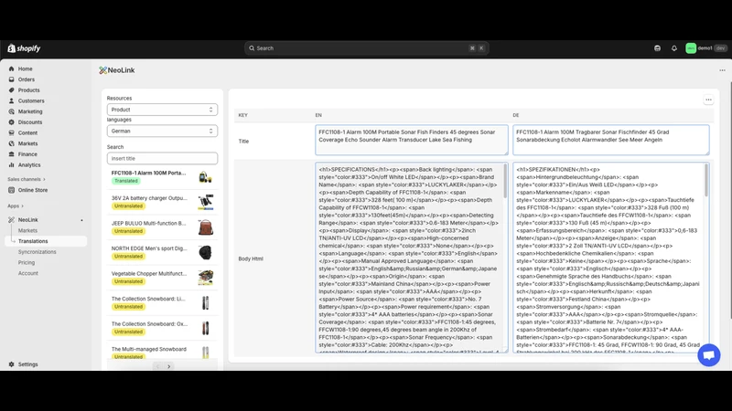Open the Analytics bar chart icon
This screenshot has width=732, height=411.
[x=11, y=165]
